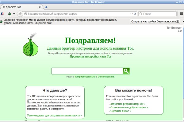
Task: Reload the current page
Action: coord(135,14)
